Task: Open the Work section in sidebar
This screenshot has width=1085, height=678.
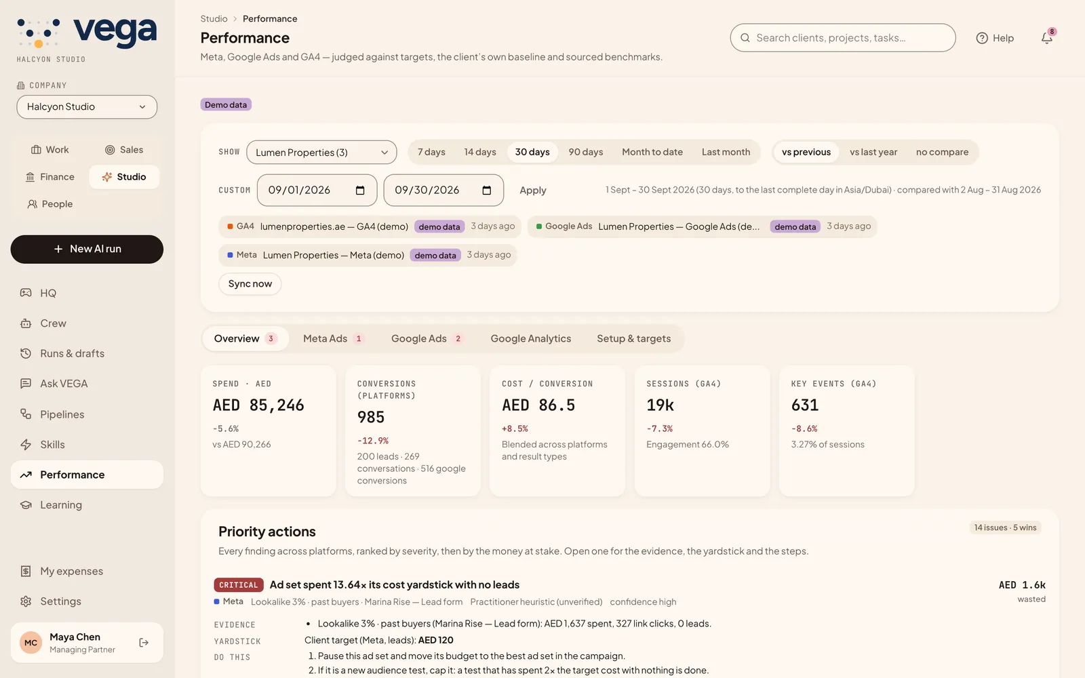Action: (50, 150)
